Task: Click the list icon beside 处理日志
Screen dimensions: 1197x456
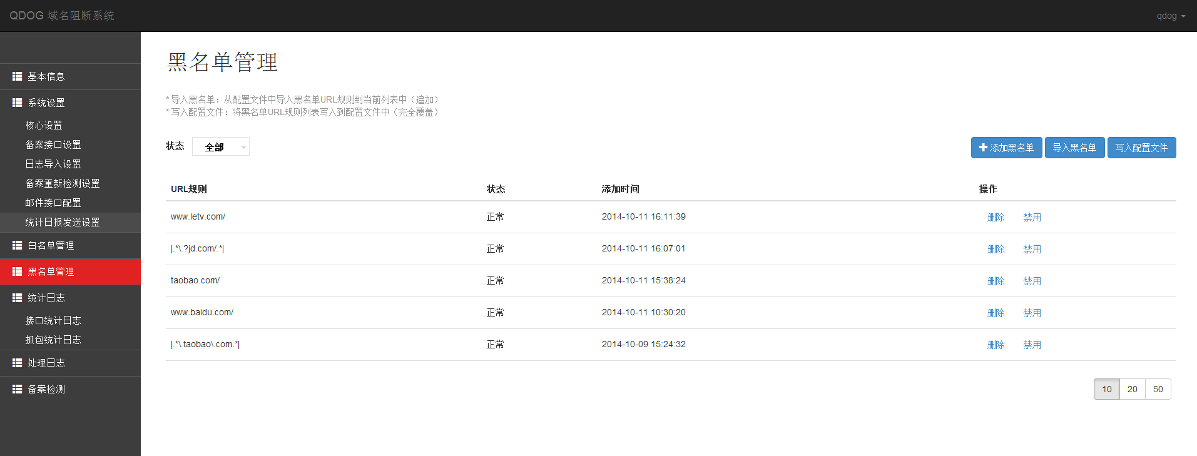Action: 18,363
